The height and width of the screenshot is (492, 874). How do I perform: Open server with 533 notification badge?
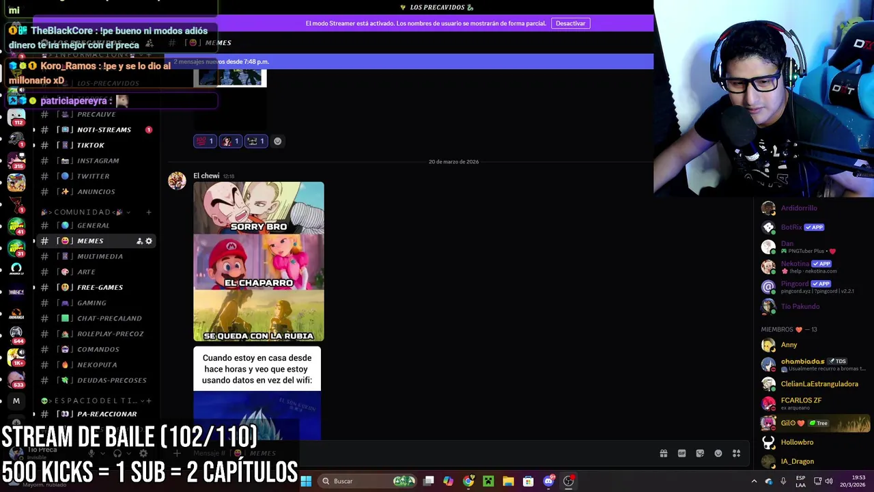click(x=16, y=379)
